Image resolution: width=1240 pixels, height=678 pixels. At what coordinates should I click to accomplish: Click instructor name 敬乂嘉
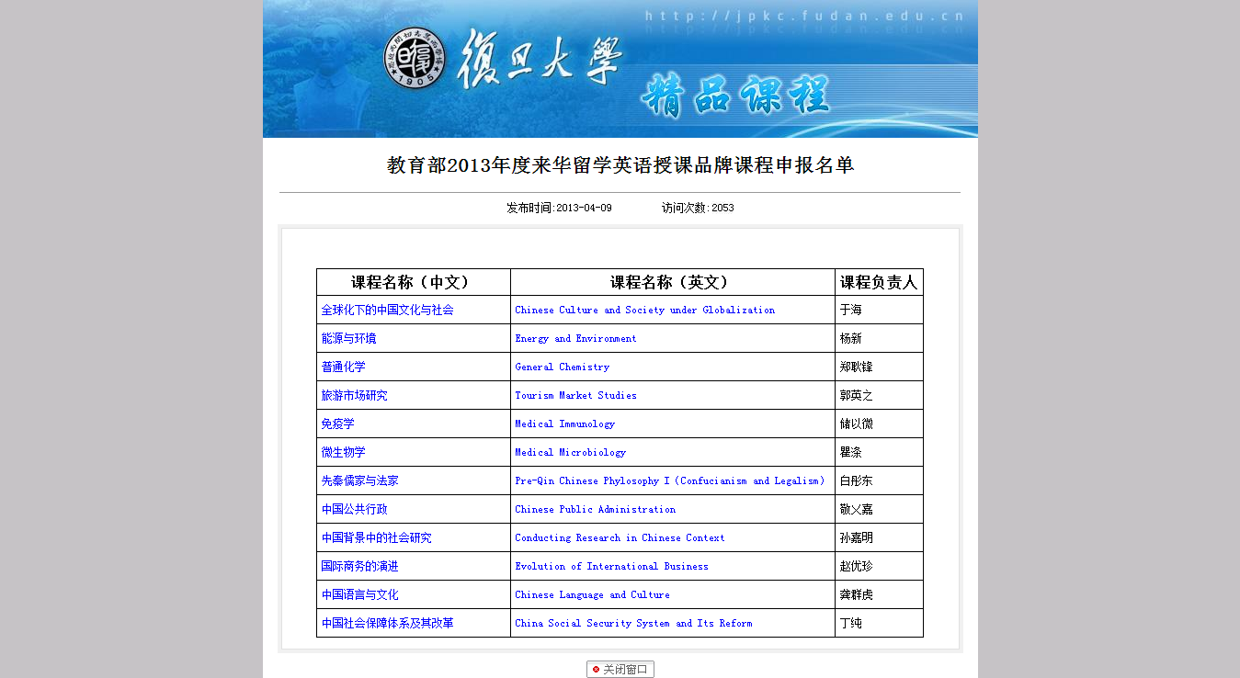coord(857,510)
